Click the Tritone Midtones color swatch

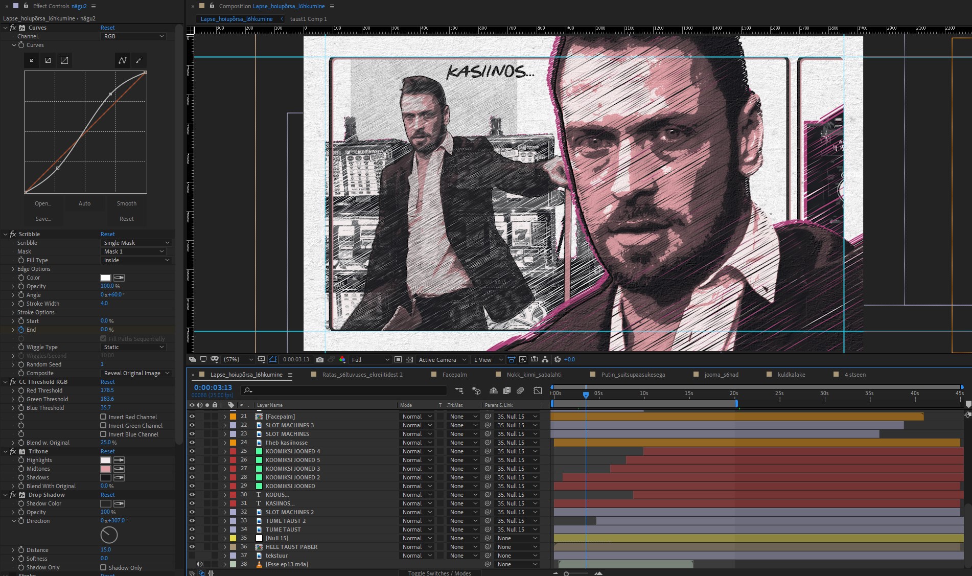pyautogui.click(x=106, y=469)
